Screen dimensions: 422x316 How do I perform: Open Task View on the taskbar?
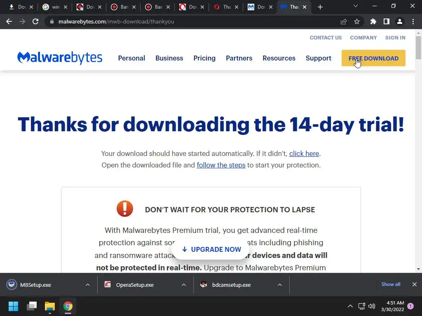tap(32, 306)
